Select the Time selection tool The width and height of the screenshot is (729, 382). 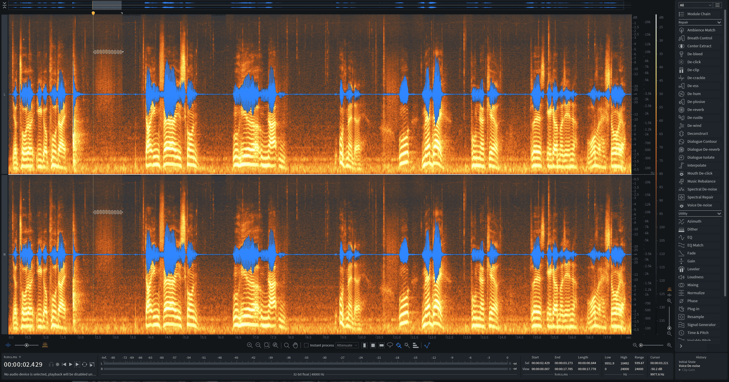pyautogui.click(x=364, y=345)
